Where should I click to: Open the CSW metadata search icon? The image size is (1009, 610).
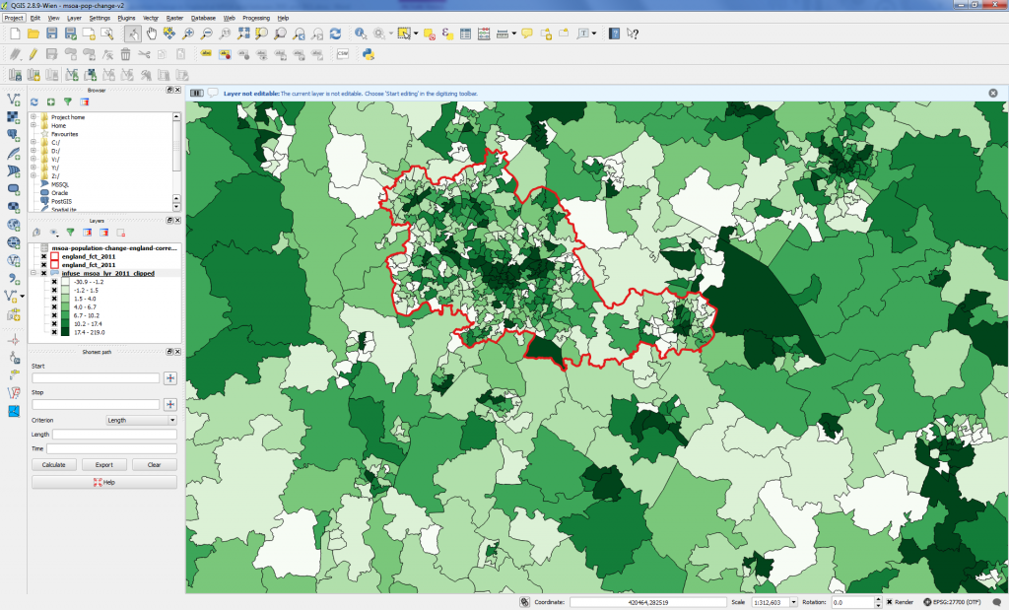click(342, 55)
